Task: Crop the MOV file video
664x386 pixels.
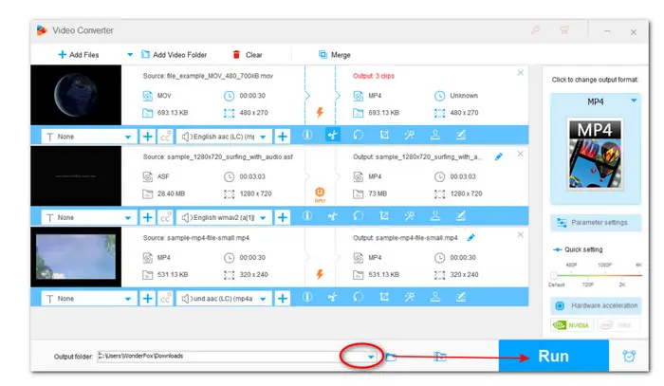Action: coord(384,135)
